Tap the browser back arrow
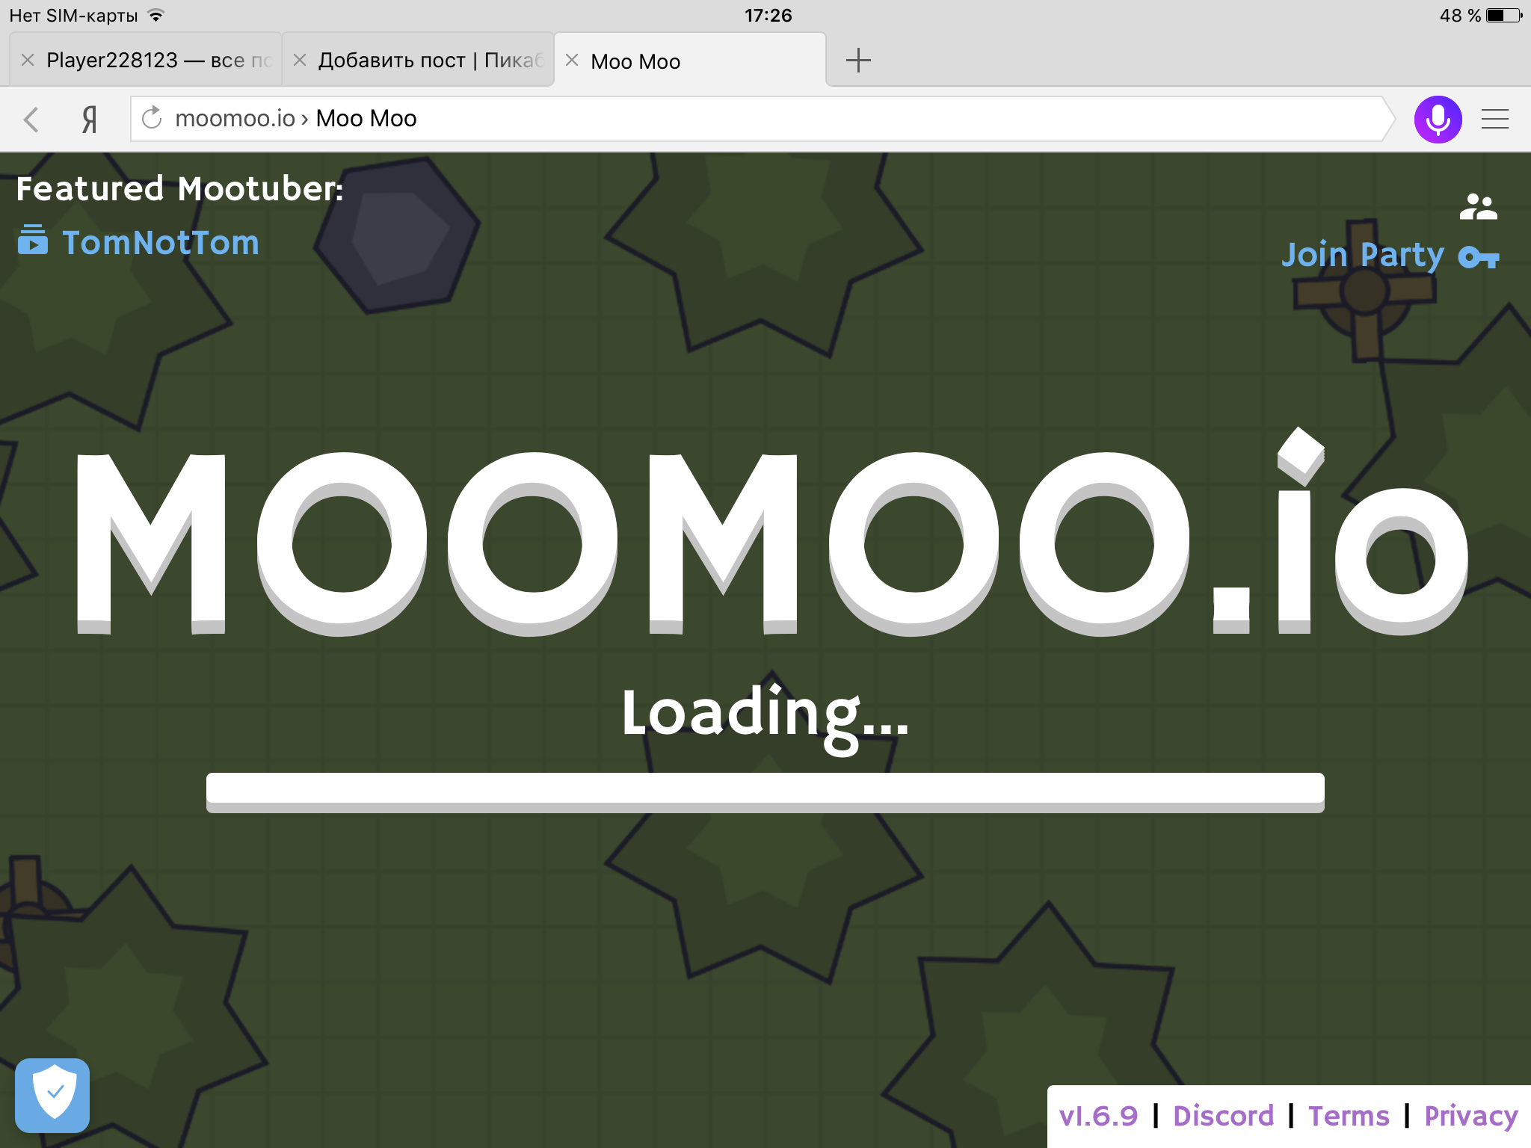The height and width of the screenshot is (1148, 1531). click(x=31, y=120)
